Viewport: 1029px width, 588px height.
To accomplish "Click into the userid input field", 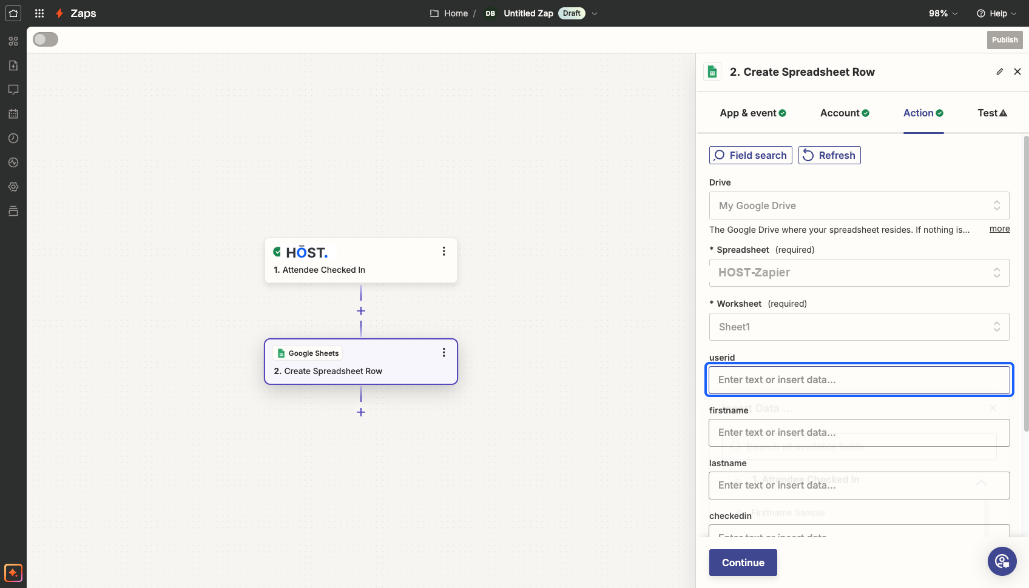I will click(859, 380).
